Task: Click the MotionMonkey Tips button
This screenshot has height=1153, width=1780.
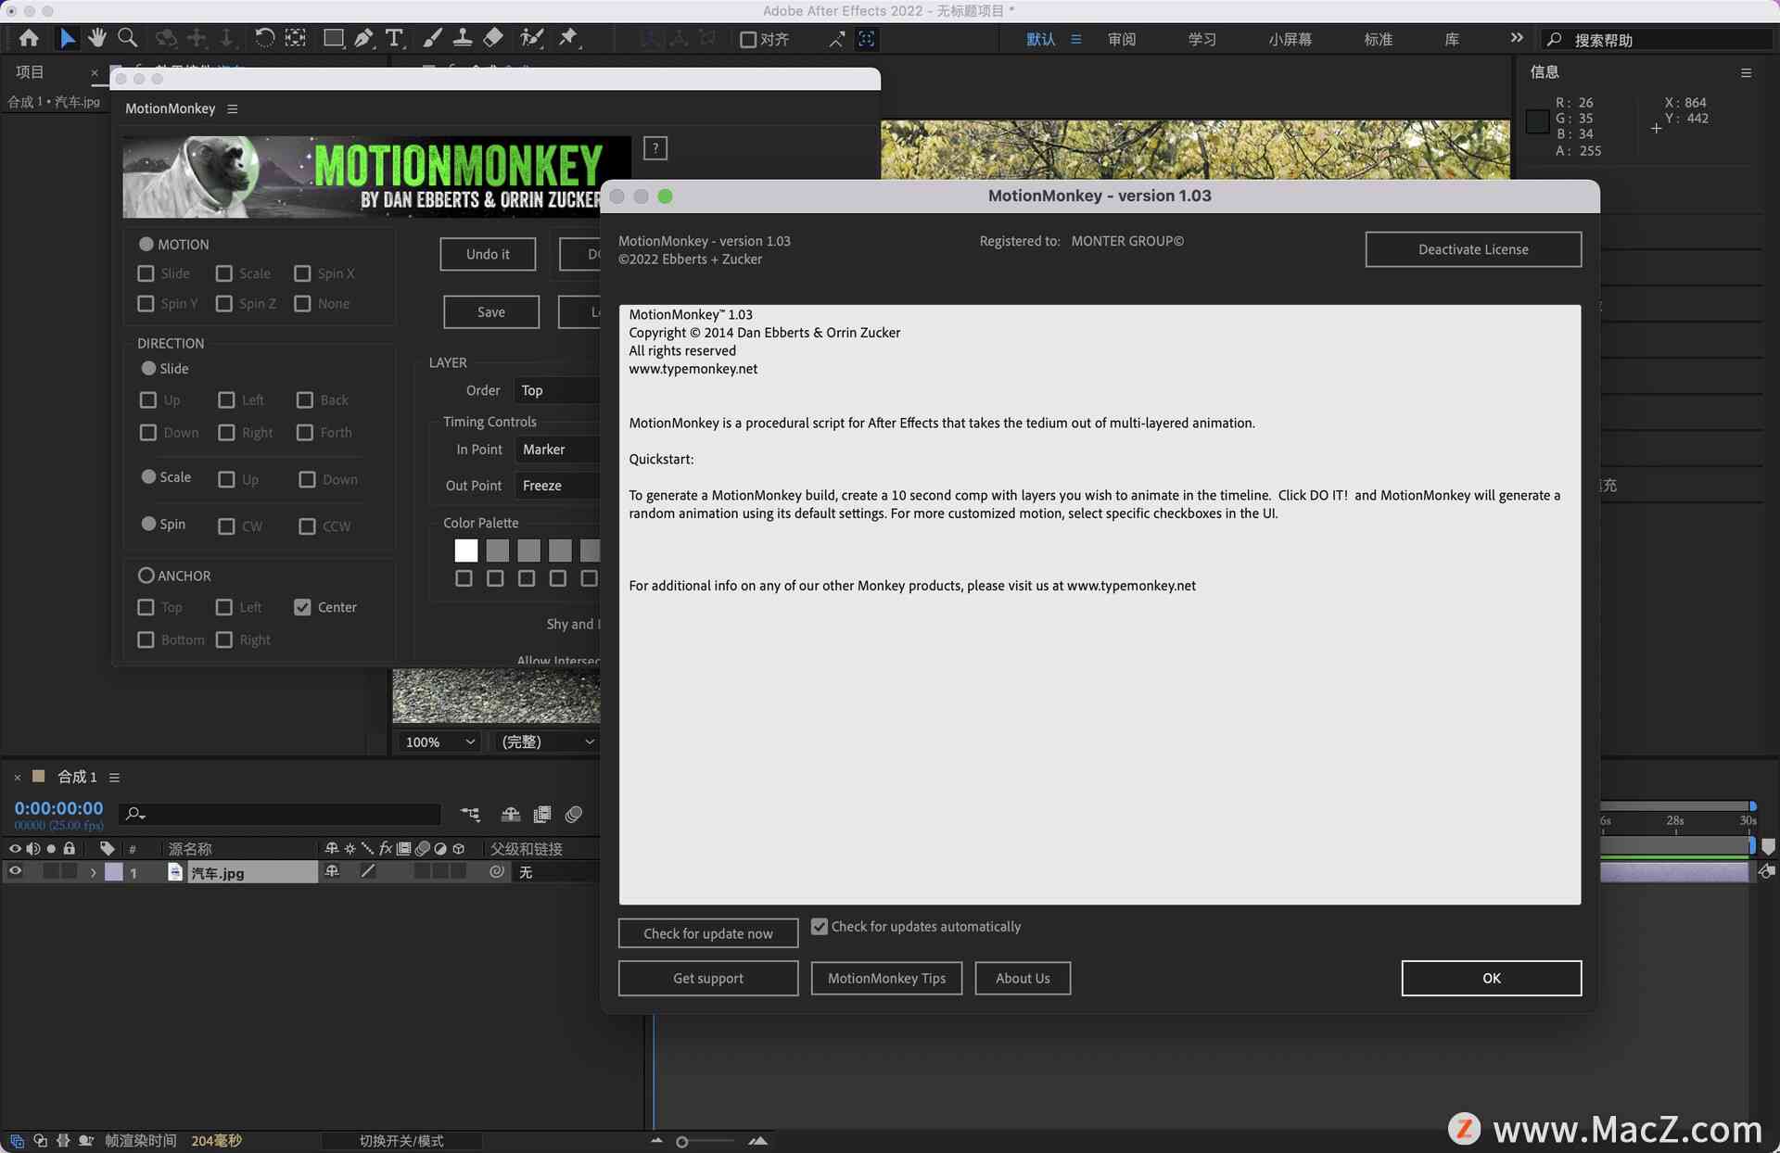Action: coord(886,977)
